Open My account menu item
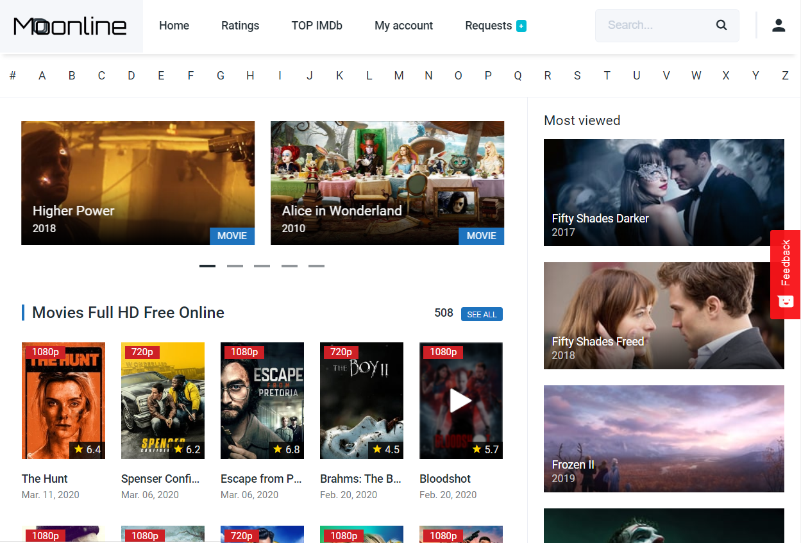 point(404,26)
